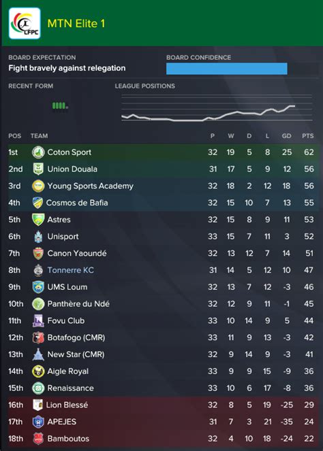Viewport: 323px width, 451px height.
Task: Open the Coton Sport club badge
Action: point(38,152)
